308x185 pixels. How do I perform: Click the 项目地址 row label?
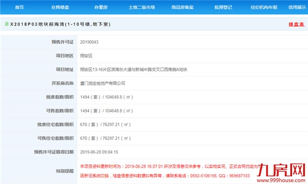coord(65,69)
